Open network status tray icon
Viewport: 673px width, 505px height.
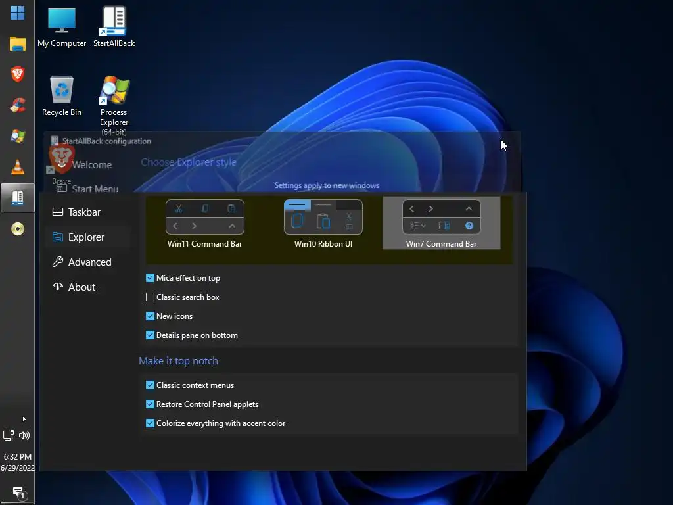[x=9, y=435]
